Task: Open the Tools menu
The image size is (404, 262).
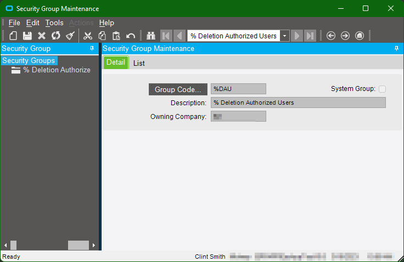Action: (x=54, y=23)
